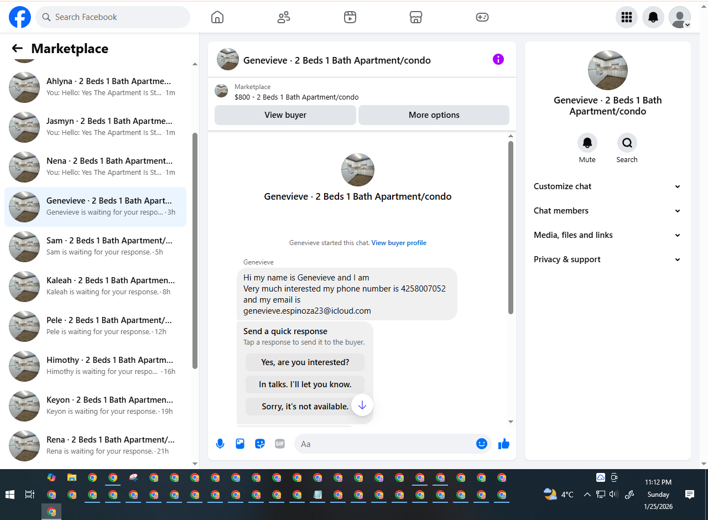708x520 pixels.
Task: Select the Genevieve conversation in list
Action: (x=95, y=207)
